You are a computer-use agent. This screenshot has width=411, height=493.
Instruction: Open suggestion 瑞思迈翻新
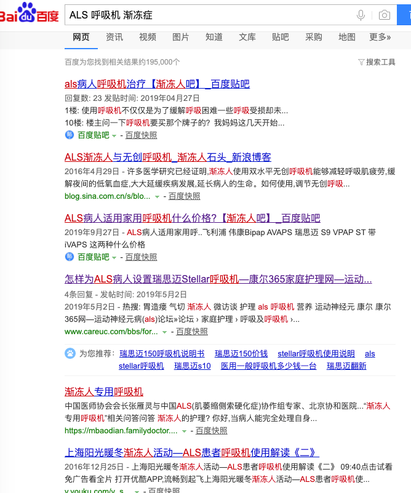[346, 366]
